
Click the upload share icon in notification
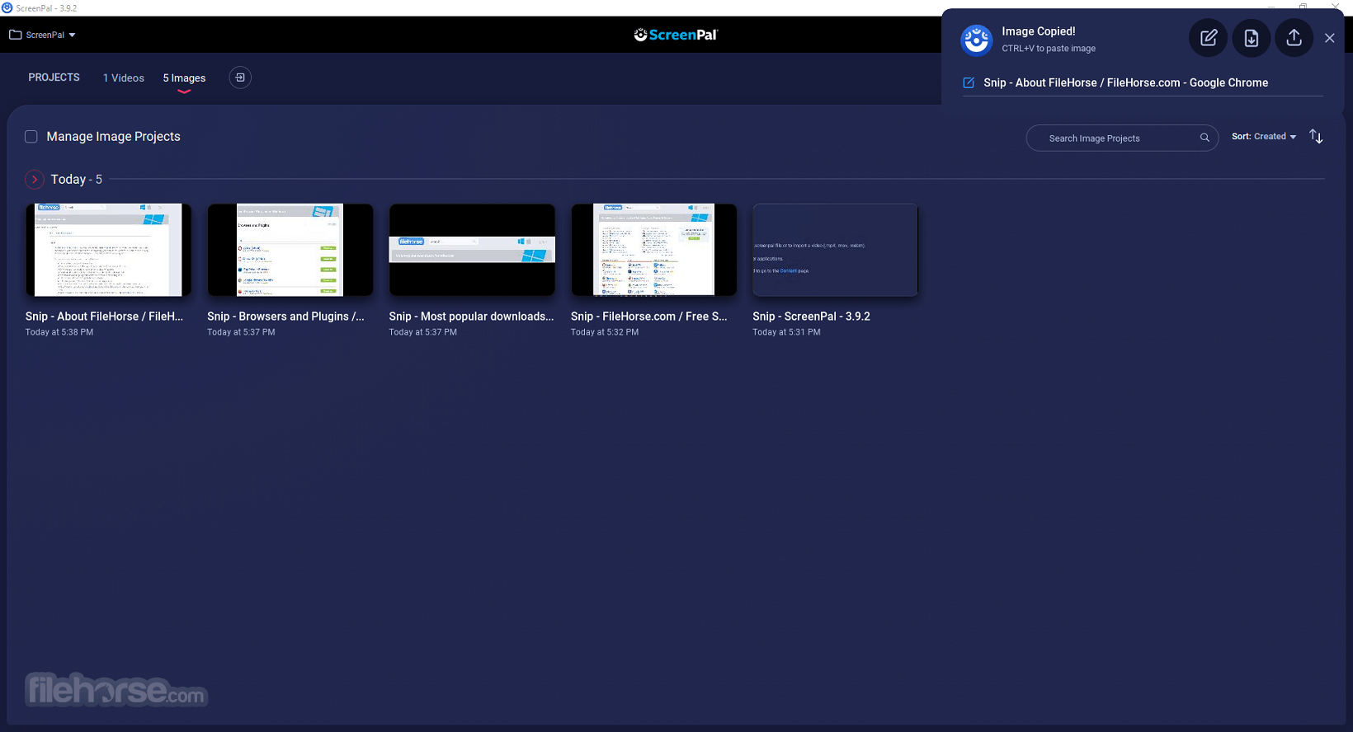pyautogui.click(x=1294, y=38)
